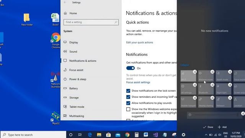Launch Microsoft Edge from taskbar
Viewport: 245px width, 138px height.
coord(90,135)
